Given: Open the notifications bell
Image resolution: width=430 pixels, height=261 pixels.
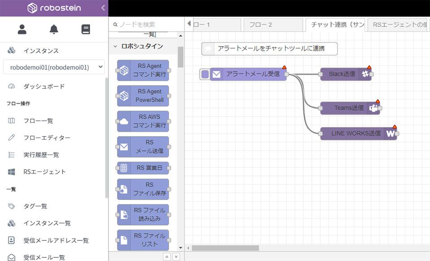Looking at the screenshot, I should point(54,30).
